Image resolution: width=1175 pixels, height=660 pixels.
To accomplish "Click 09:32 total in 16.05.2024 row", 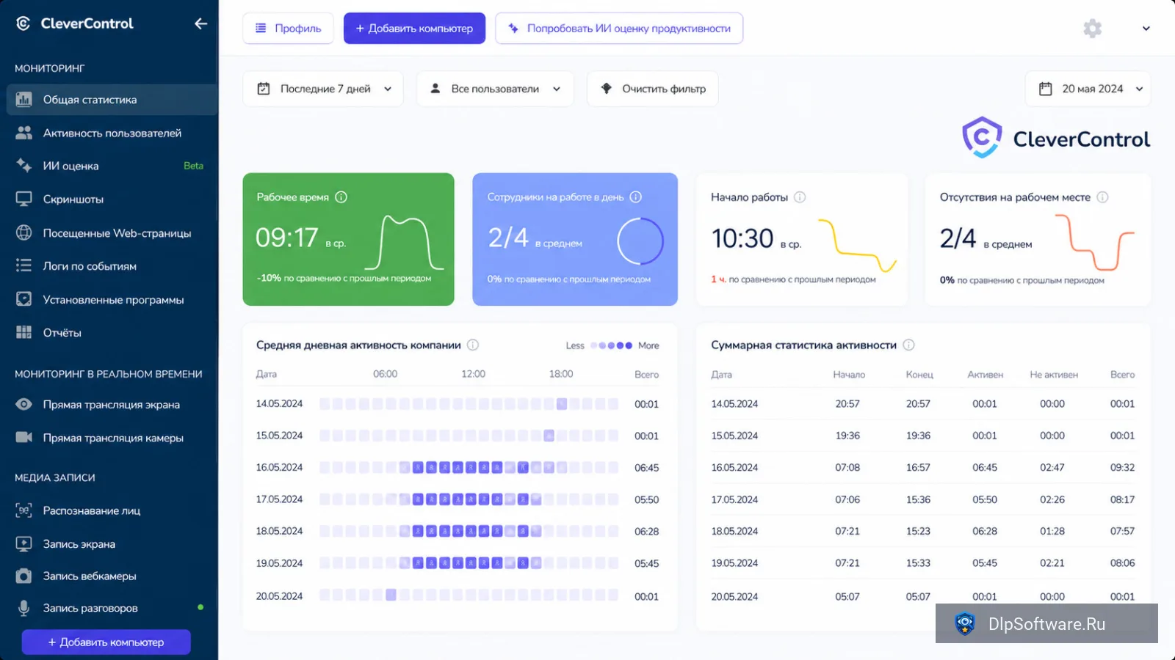I will 1122,467.
